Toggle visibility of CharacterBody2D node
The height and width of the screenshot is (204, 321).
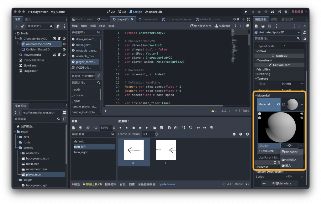tap(64, 39)
